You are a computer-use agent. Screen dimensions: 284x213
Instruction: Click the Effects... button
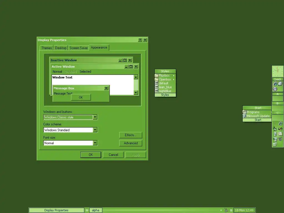(x=131, y=135)
